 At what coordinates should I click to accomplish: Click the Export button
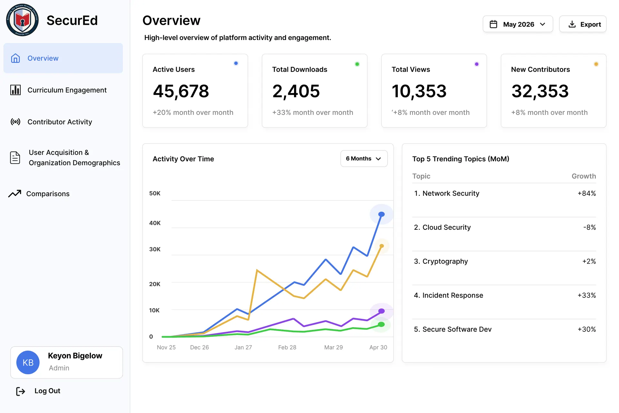tap(583, 24)
